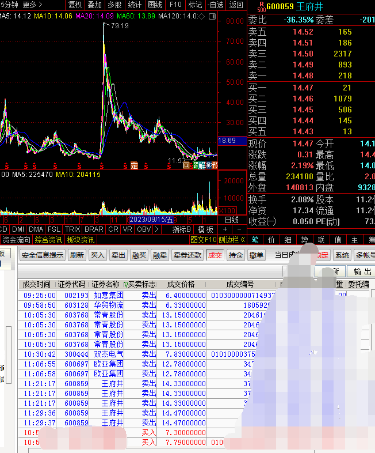This screenshot has width=375, height=453.
Task: Select the DMA indicator tab
Action: [x=36, y=229]
